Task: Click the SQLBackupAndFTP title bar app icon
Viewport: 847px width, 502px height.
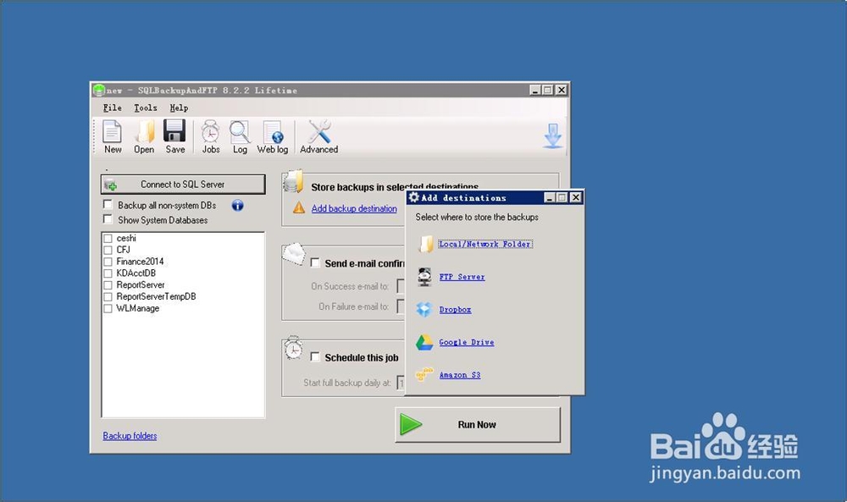Action: click(98, 90)
